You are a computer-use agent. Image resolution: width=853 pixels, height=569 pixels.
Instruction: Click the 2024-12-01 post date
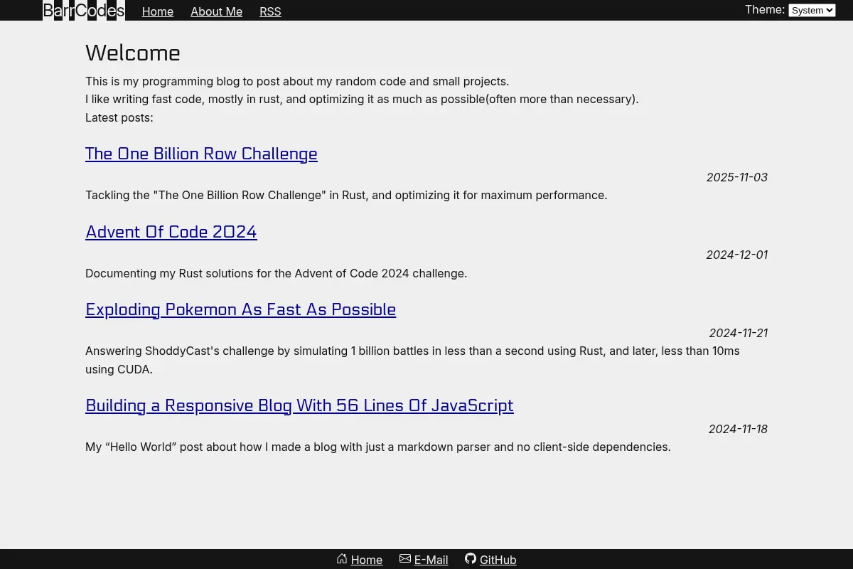point(737,255)
